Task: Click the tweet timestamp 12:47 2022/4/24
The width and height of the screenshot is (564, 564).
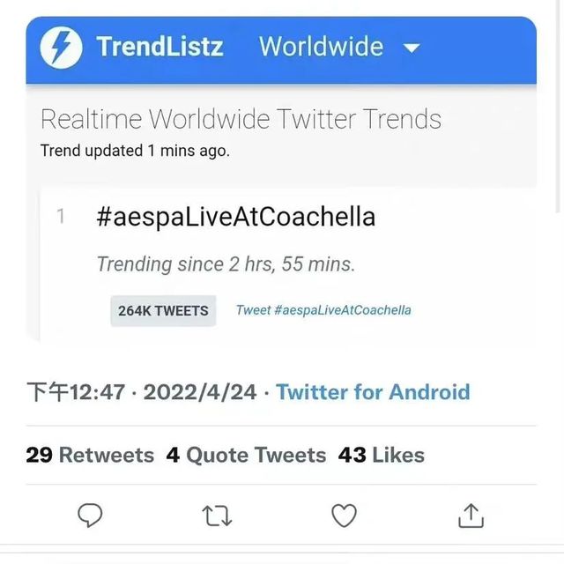Action: tap(142, 391)
